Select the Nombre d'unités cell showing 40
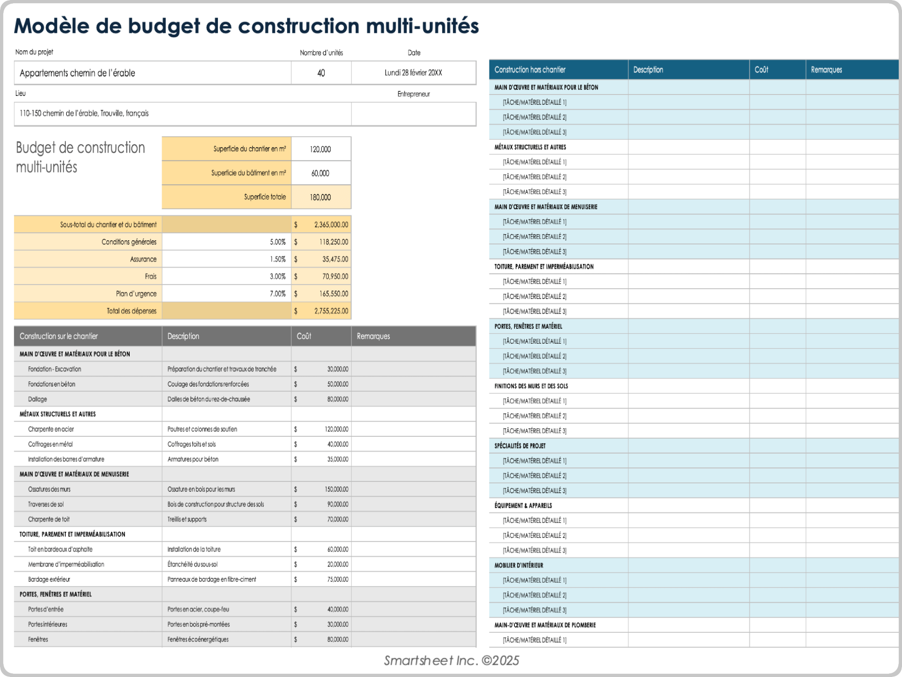 (x=321, y=73)
